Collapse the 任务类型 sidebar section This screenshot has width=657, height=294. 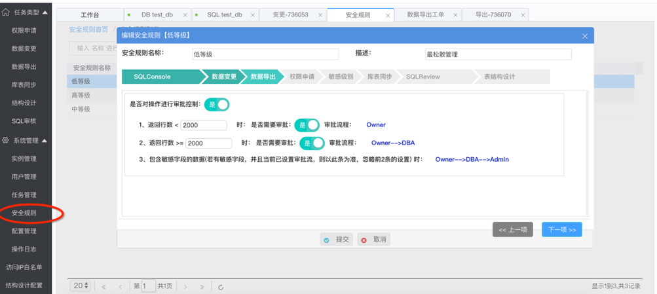45,12
